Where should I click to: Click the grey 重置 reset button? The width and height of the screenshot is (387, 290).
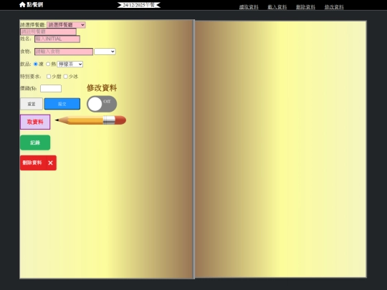pyautogui.click(x=32, y=104)
